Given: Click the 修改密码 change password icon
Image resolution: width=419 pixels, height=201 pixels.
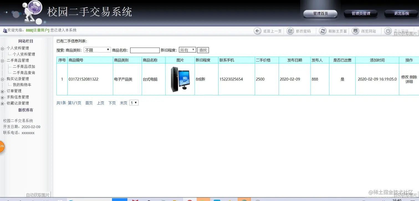Looking at the screenshot, I should coord(290,31).
